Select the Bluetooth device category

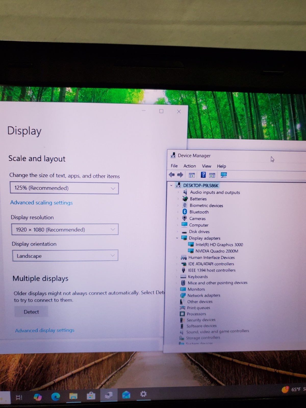tap(199, 212)
